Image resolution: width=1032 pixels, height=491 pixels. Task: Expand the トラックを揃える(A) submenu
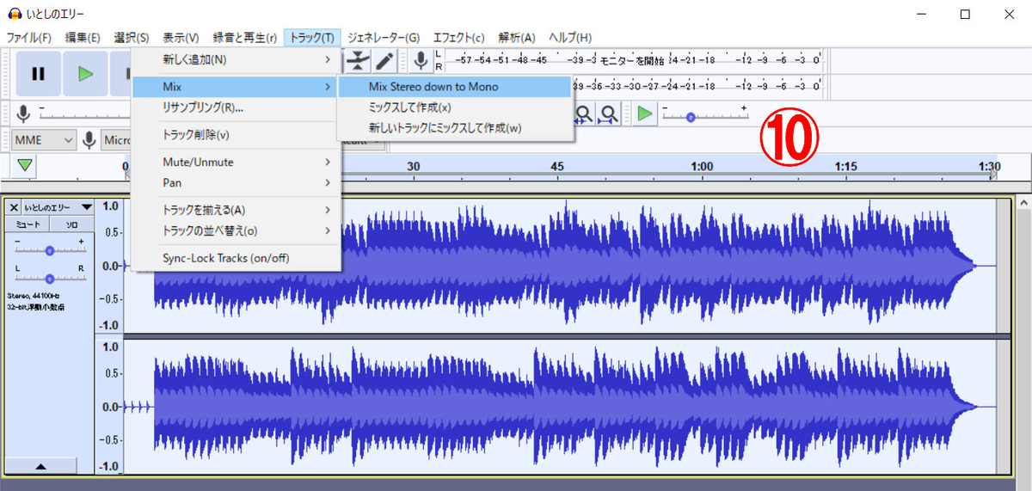click(236, 210)
